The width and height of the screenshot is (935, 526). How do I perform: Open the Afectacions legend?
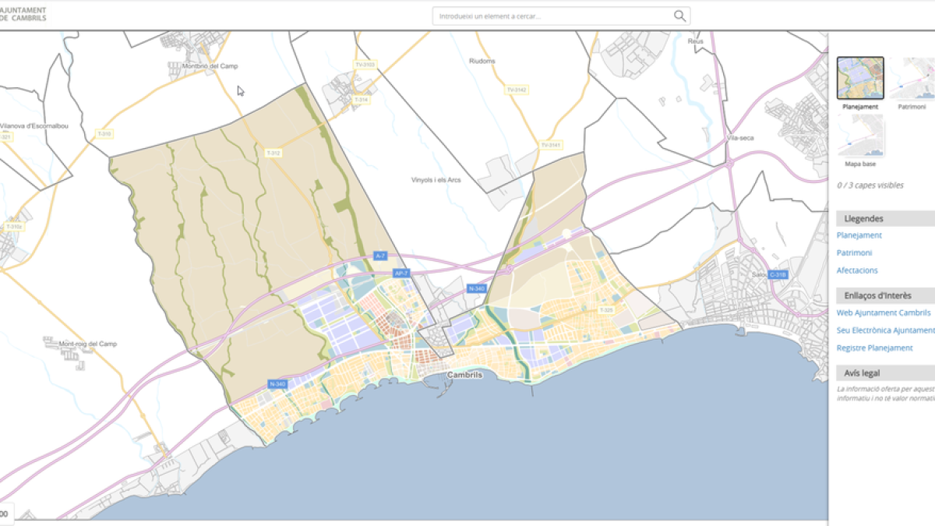pyautogui.click(x=856, y=270)
